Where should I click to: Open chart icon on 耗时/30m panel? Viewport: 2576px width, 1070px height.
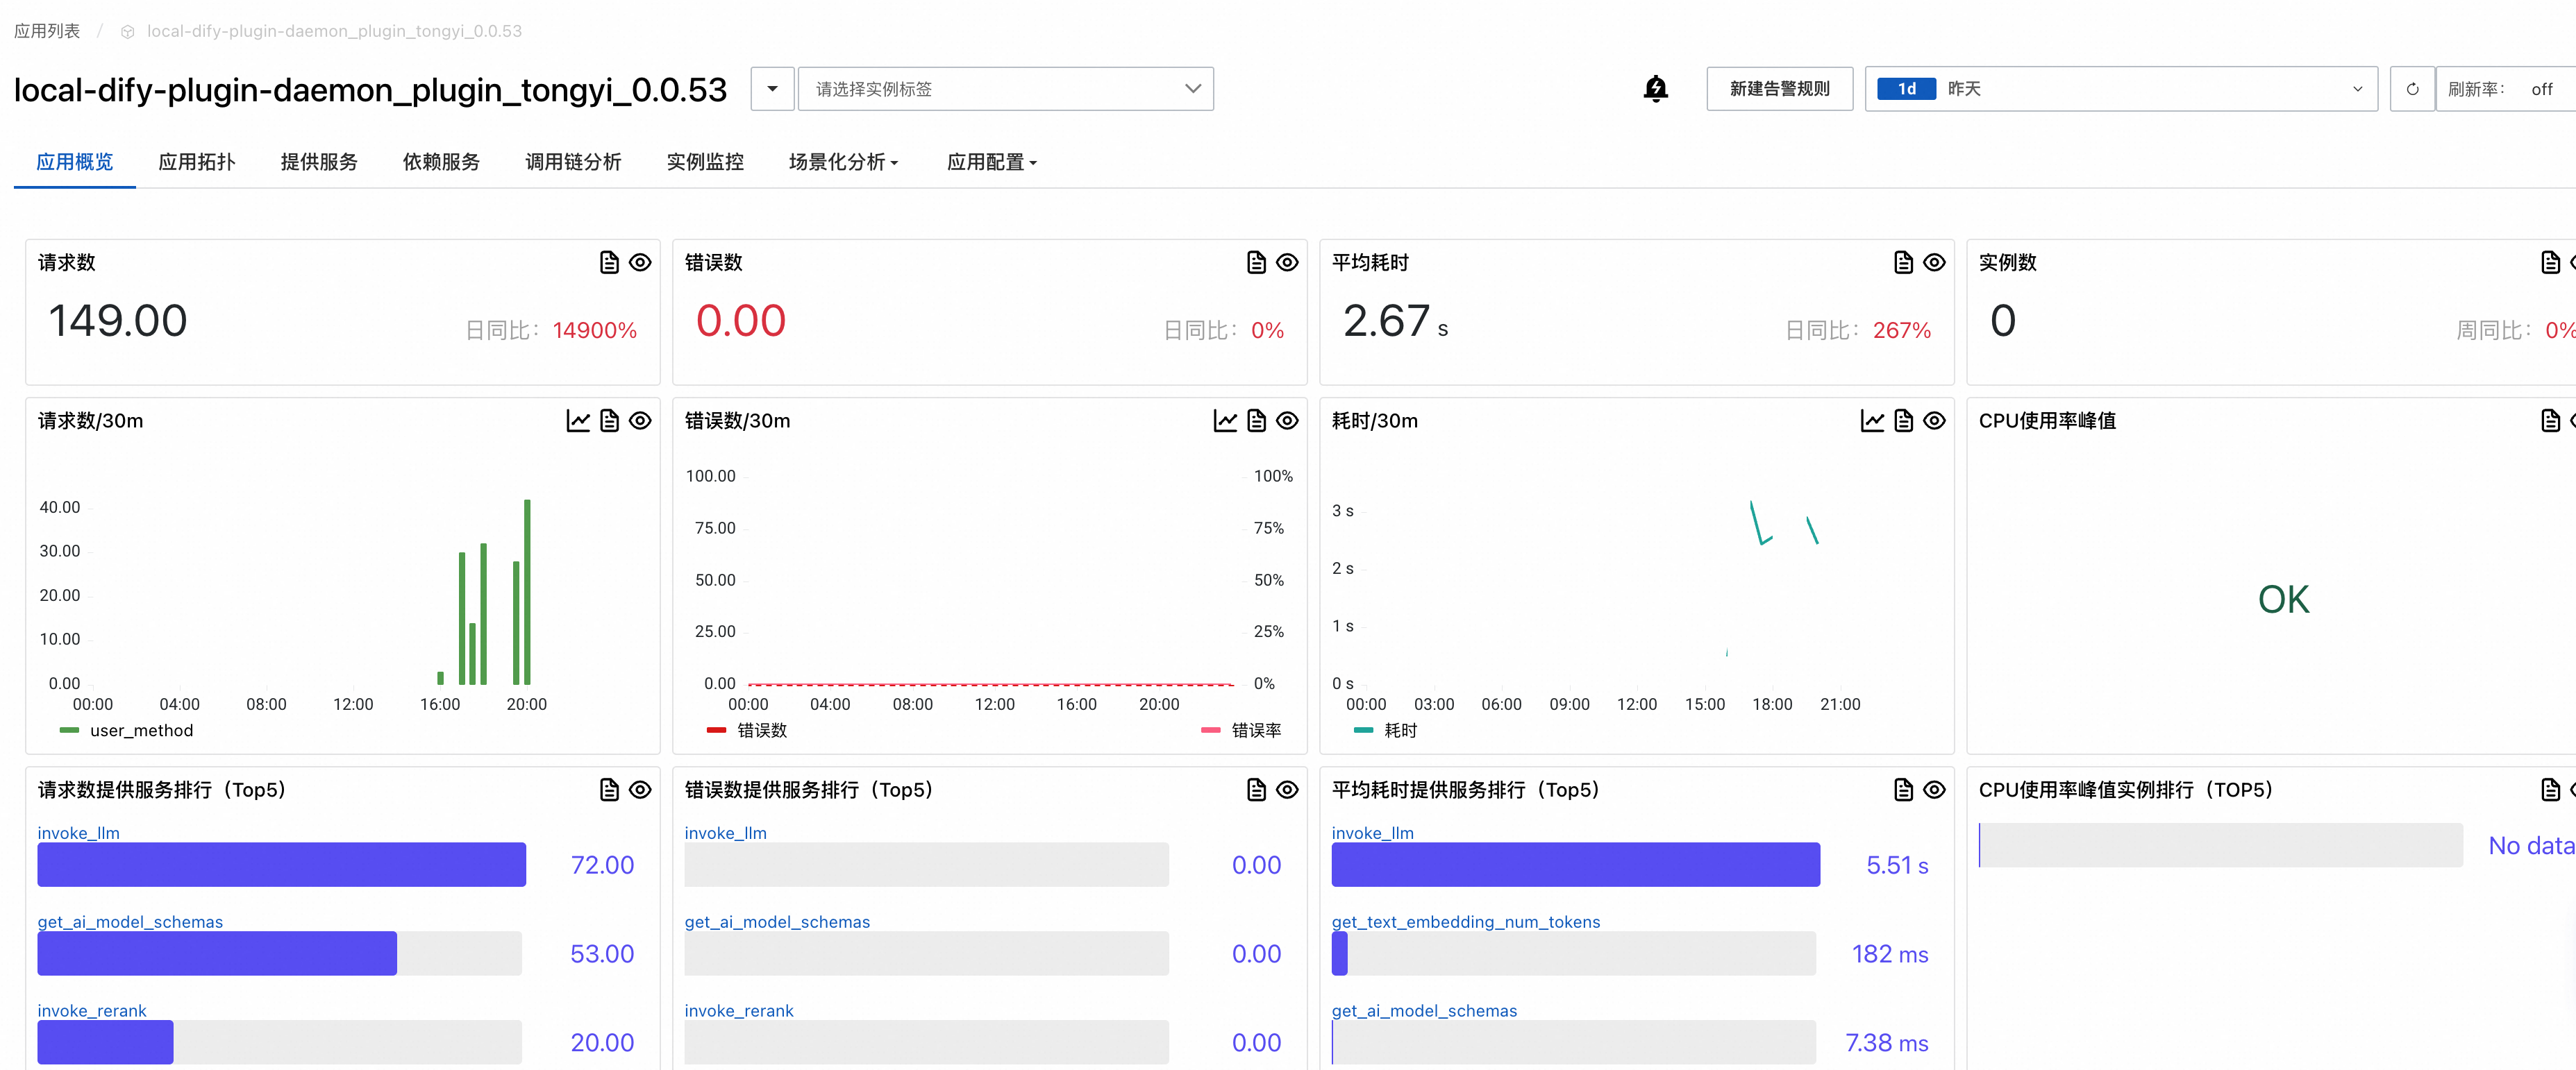(1872, 421)
